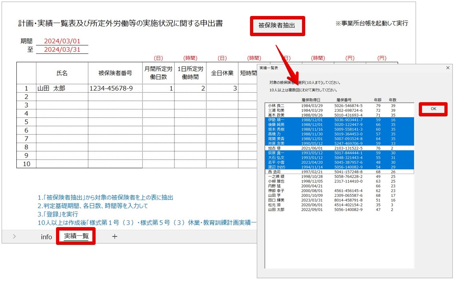Viewport: 456px width, 281px height.
Task: Close the 実績一覧表 dialog
Action: coord(448,67)
